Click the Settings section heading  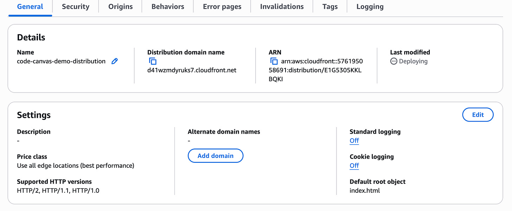tap(34, 115)
